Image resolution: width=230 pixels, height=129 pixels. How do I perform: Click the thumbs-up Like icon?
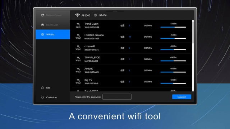coord(42,88)
